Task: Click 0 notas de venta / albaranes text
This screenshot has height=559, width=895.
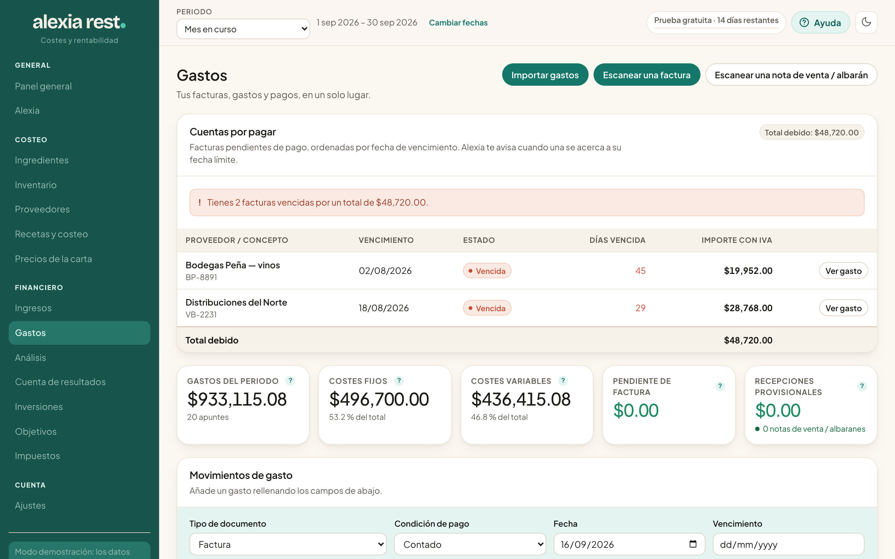Action: pos(814,429)
